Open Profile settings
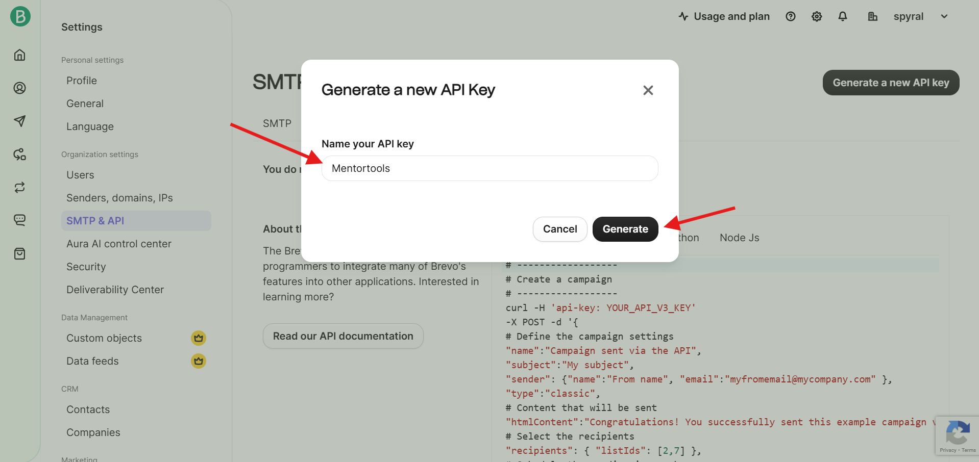The height and width of the screenshot is (462, 979). point(82,81)
